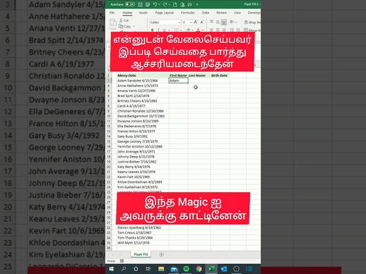
Task: Select cell Will Myth 3/13/1978
Action: [x=142, y=243]
